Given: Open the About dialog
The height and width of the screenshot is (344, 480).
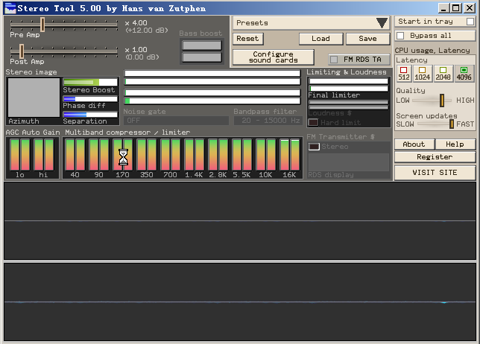Looking at the screenshot, I should (414, 144).
